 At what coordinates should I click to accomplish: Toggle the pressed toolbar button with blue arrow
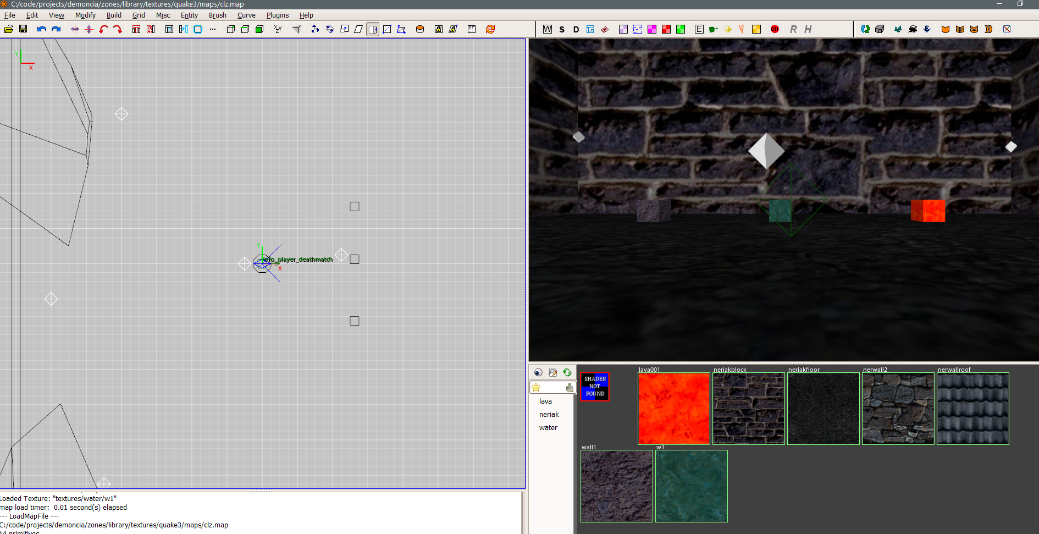373,29
